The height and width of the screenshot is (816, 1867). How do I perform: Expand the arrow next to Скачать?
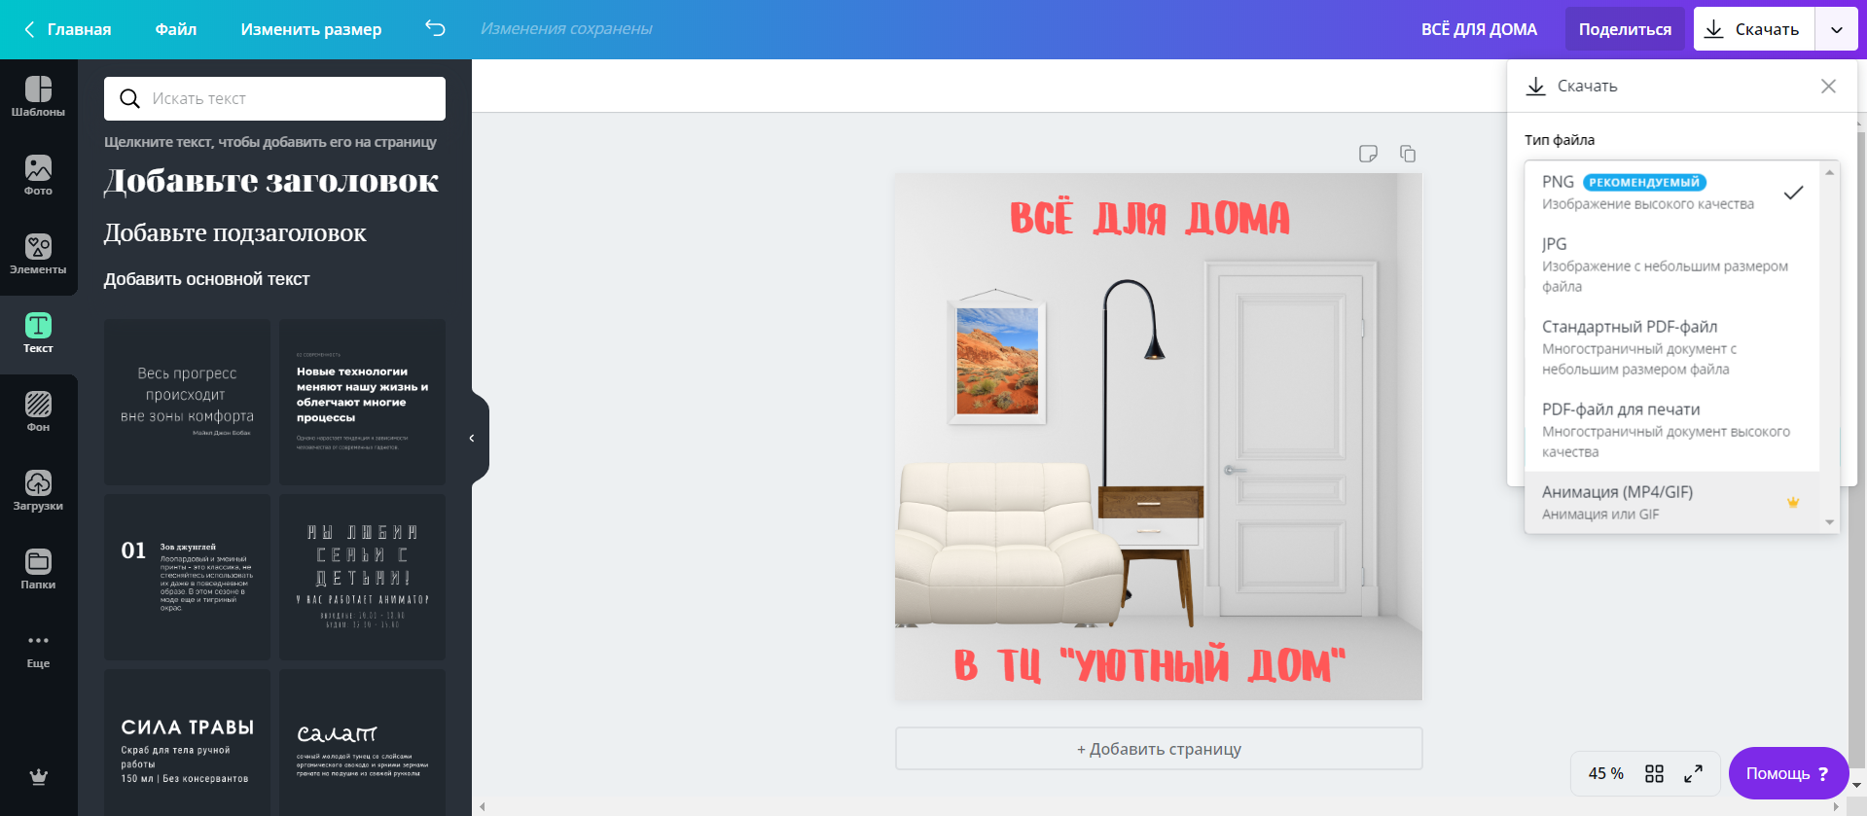pyautogui.click(x=1837, y=29)
